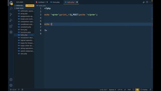The width and height of the screenshot is (161, 91).
Task: Open the Extensions view
Action: tap(11, 26)
